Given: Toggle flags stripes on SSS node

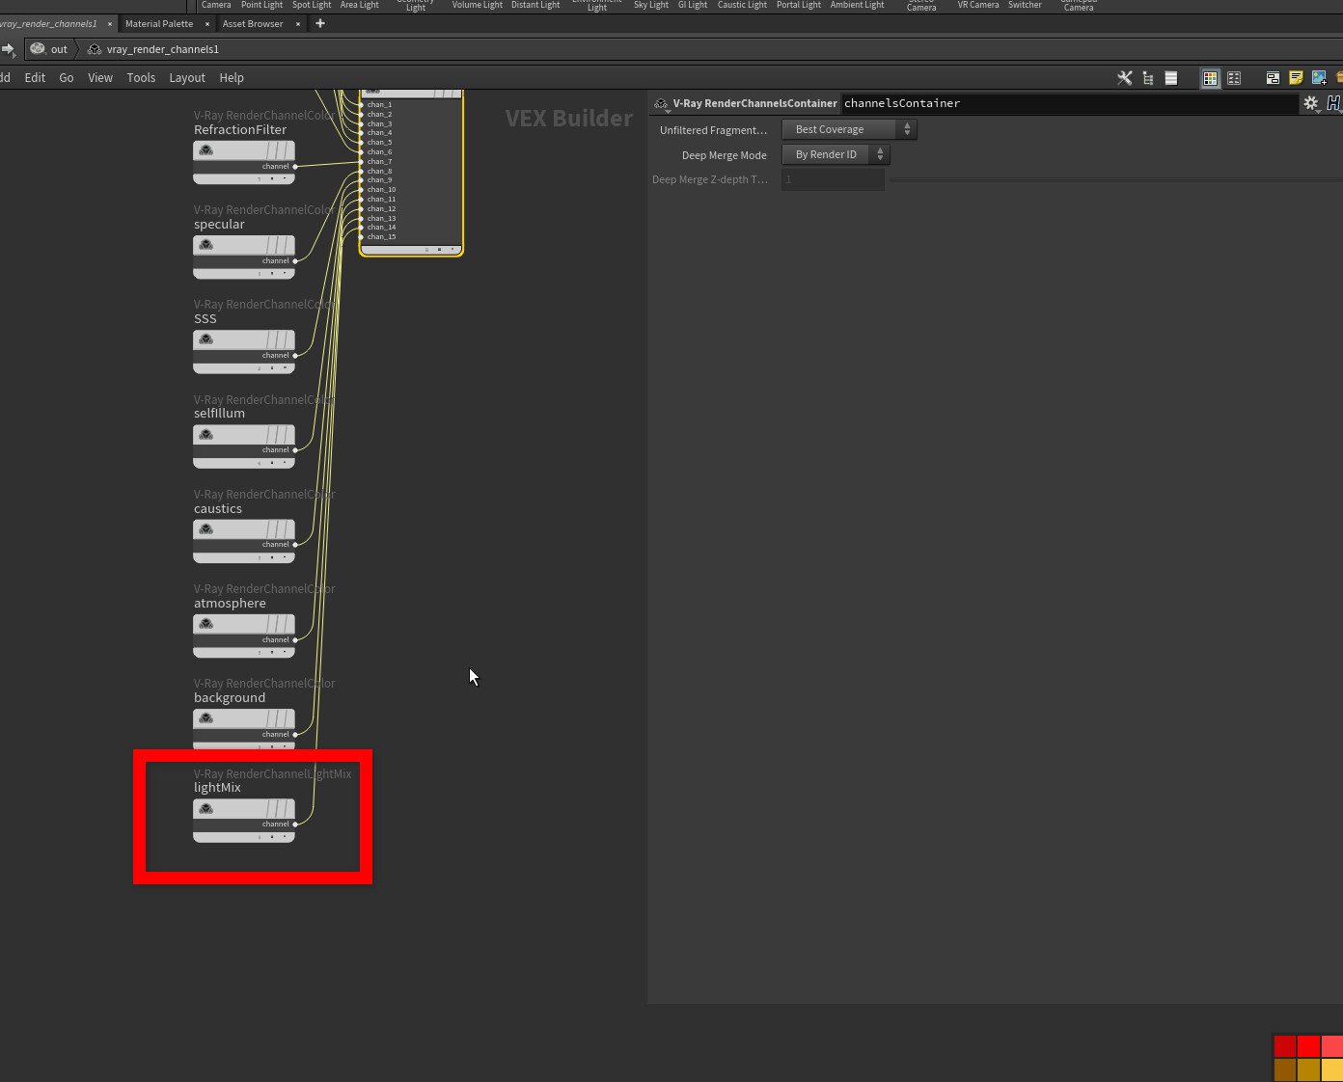Looking at the screenshot, I should pos(279,338).
